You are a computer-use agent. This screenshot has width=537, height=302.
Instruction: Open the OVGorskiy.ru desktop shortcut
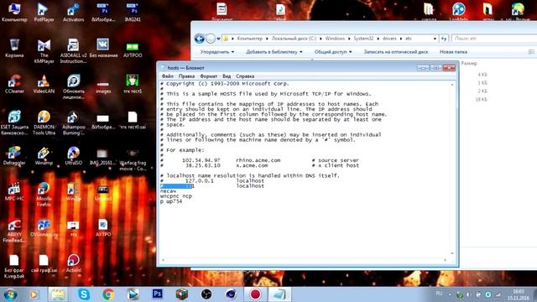[44, 227]
